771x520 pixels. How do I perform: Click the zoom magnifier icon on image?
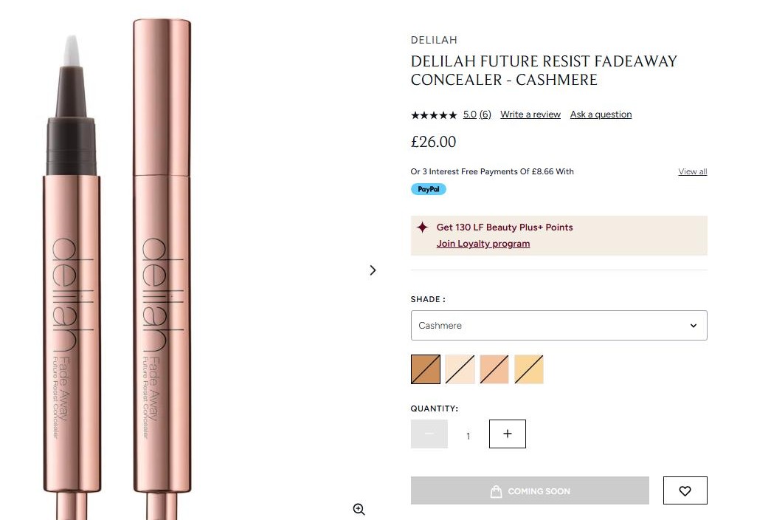tap(359, 509)
